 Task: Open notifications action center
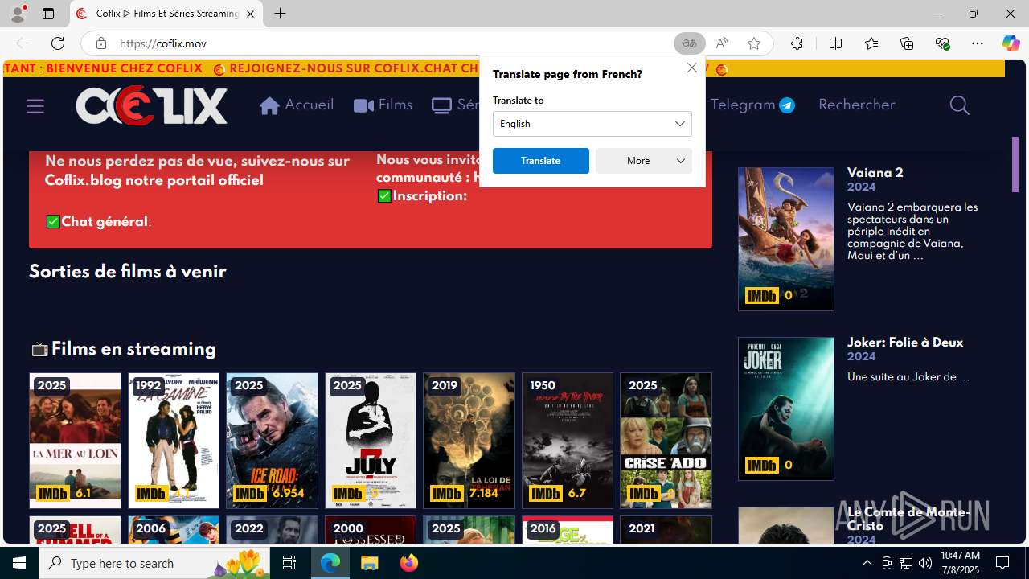[x=1002, y=563]
